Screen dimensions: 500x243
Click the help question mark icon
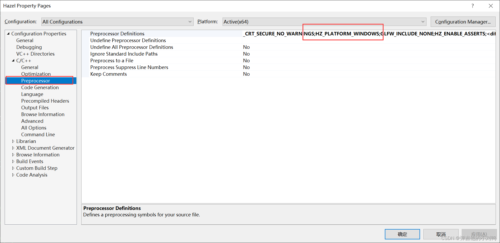click(473, 6)
